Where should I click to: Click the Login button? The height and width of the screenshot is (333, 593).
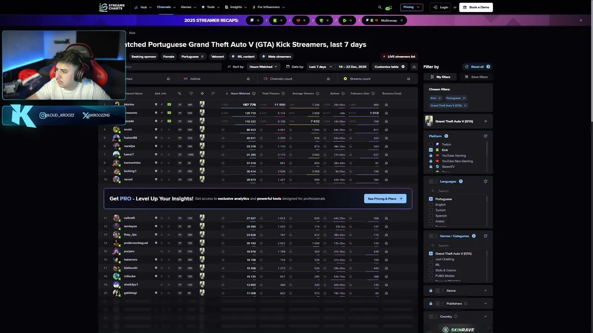441,7
